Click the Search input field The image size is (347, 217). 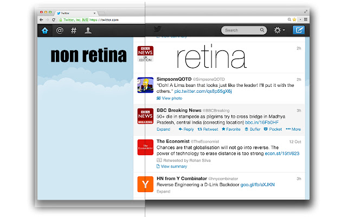244,30
